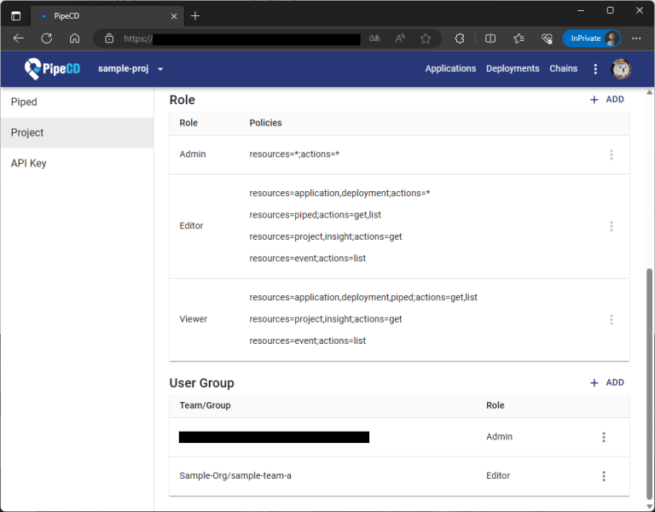This screenshot has height=512, width=655.
Task: Click the PipeCD logo in header
Action: tap(53, 68)
